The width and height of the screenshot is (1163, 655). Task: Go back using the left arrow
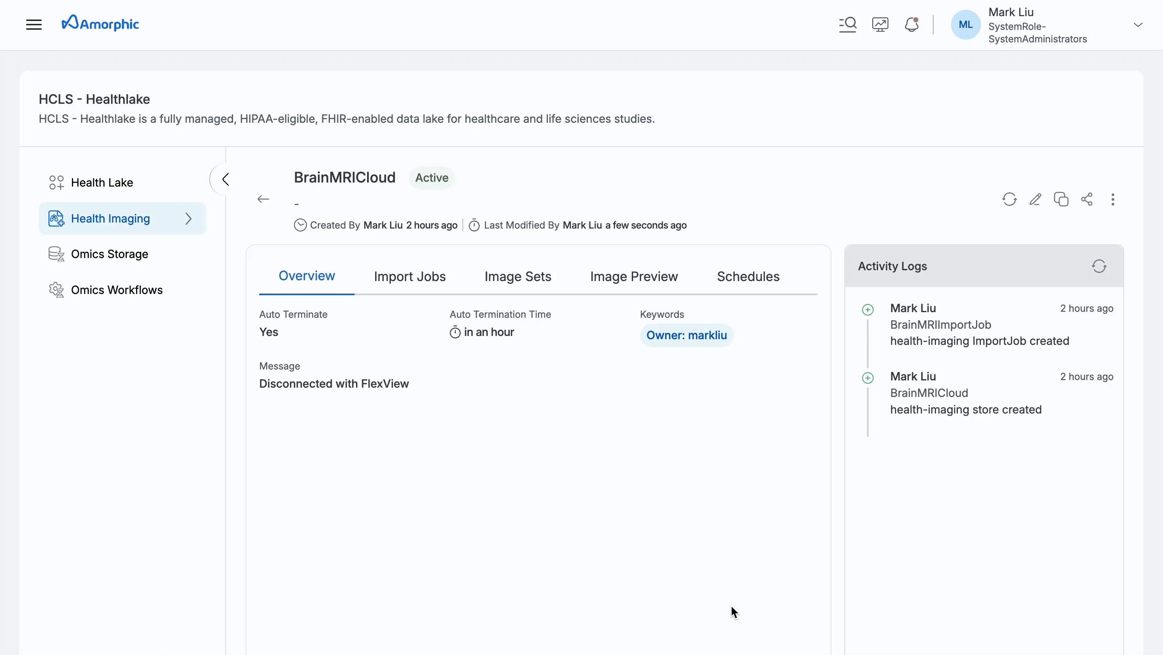point(263,199)
